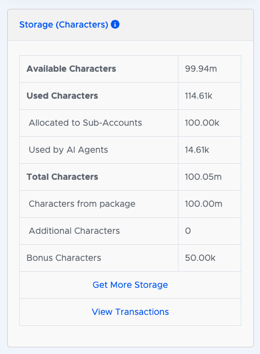This screenshot has width=260, height=354.
Task: Click the 50.00k bonus characters value
Action: (x=201, y=258)
